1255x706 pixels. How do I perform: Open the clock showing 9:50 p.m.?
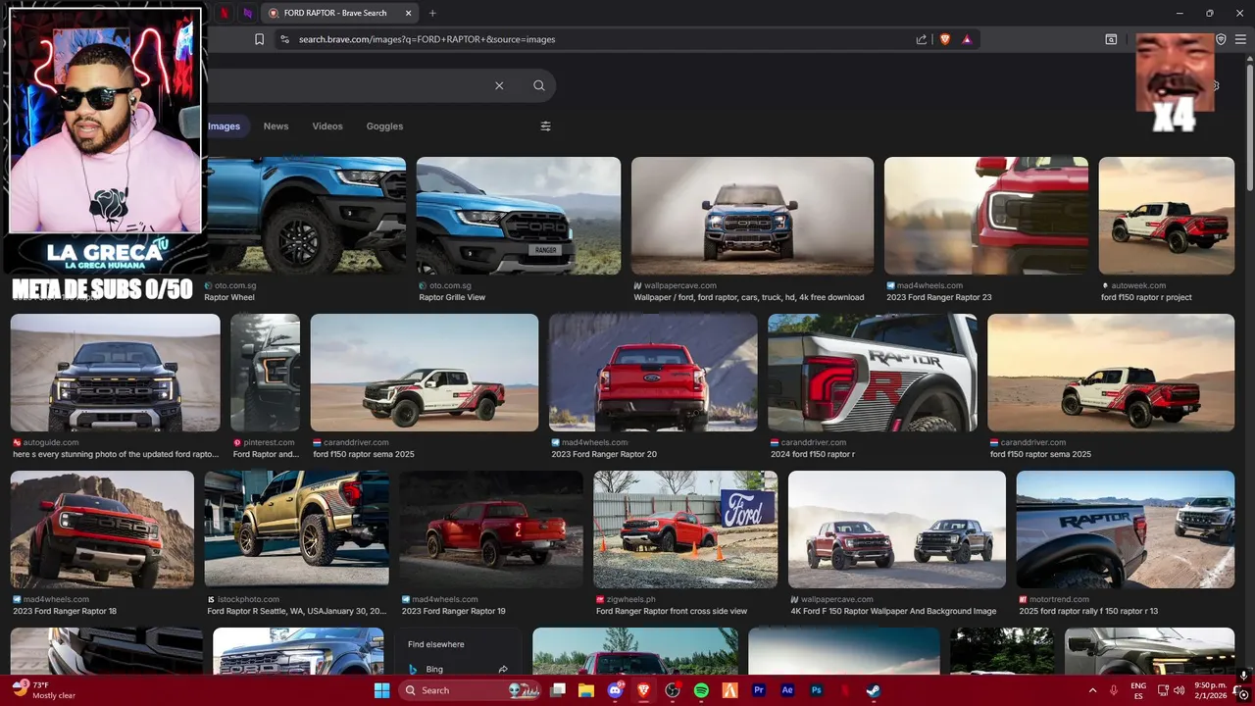[x=1211, y=690]
